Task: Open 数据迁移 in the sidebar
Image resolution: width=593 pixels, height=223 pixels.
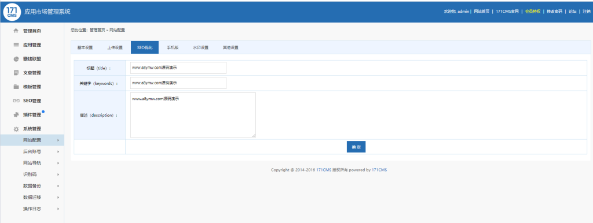Action: (x=32, y=197)
